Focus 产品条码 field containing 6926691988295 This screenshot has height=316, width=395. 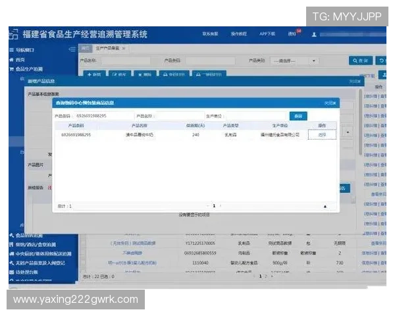pyautogui.click(x=104, y=116)
